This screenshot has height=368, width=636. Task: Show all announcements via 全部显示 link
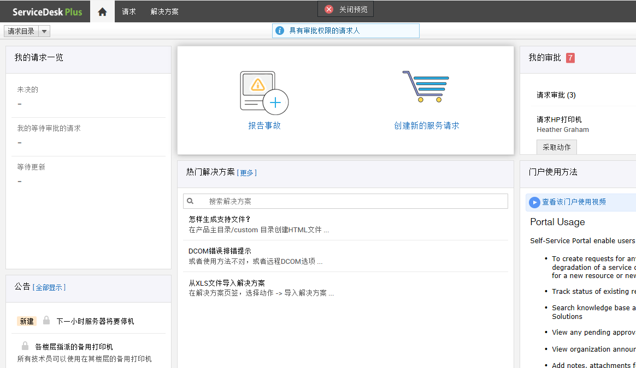(x=49, y=287)
